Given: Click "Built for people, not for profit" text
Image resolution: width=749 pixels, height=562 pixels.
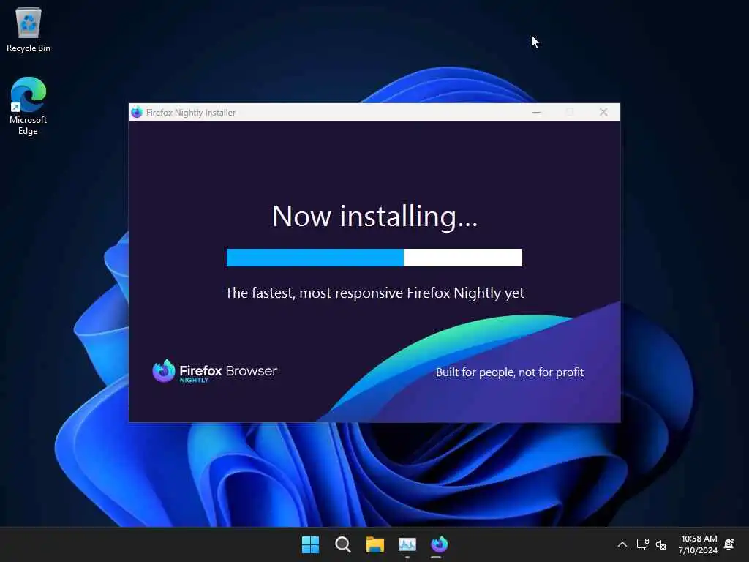Looking at the screenshot, I should (510, 372).
